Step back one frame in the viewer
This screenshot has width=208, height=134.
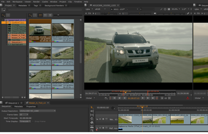(x=119, y=98)
